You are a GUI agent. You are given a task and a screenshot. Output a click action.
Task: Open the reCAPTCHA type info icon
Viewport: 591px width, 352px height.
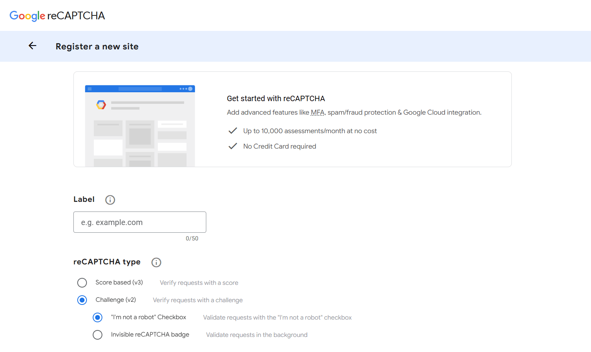point(156,262)
